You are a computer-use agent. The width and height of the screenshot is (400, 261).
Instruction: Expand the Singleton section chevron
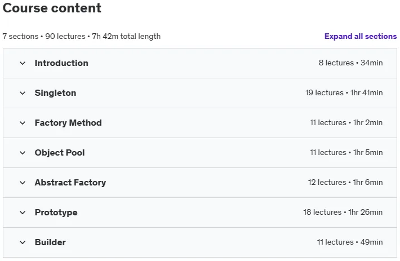[23, 93]
